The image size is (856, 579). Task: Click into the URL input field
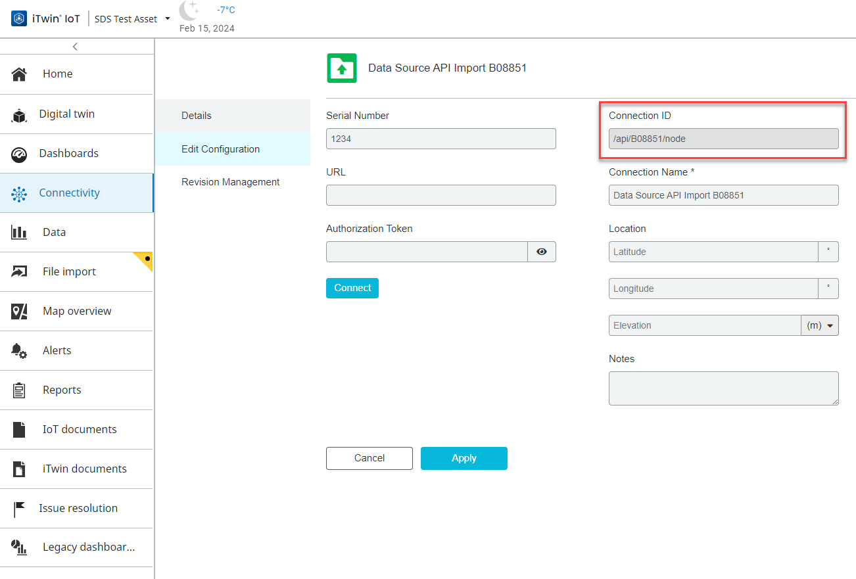[440, 195]
